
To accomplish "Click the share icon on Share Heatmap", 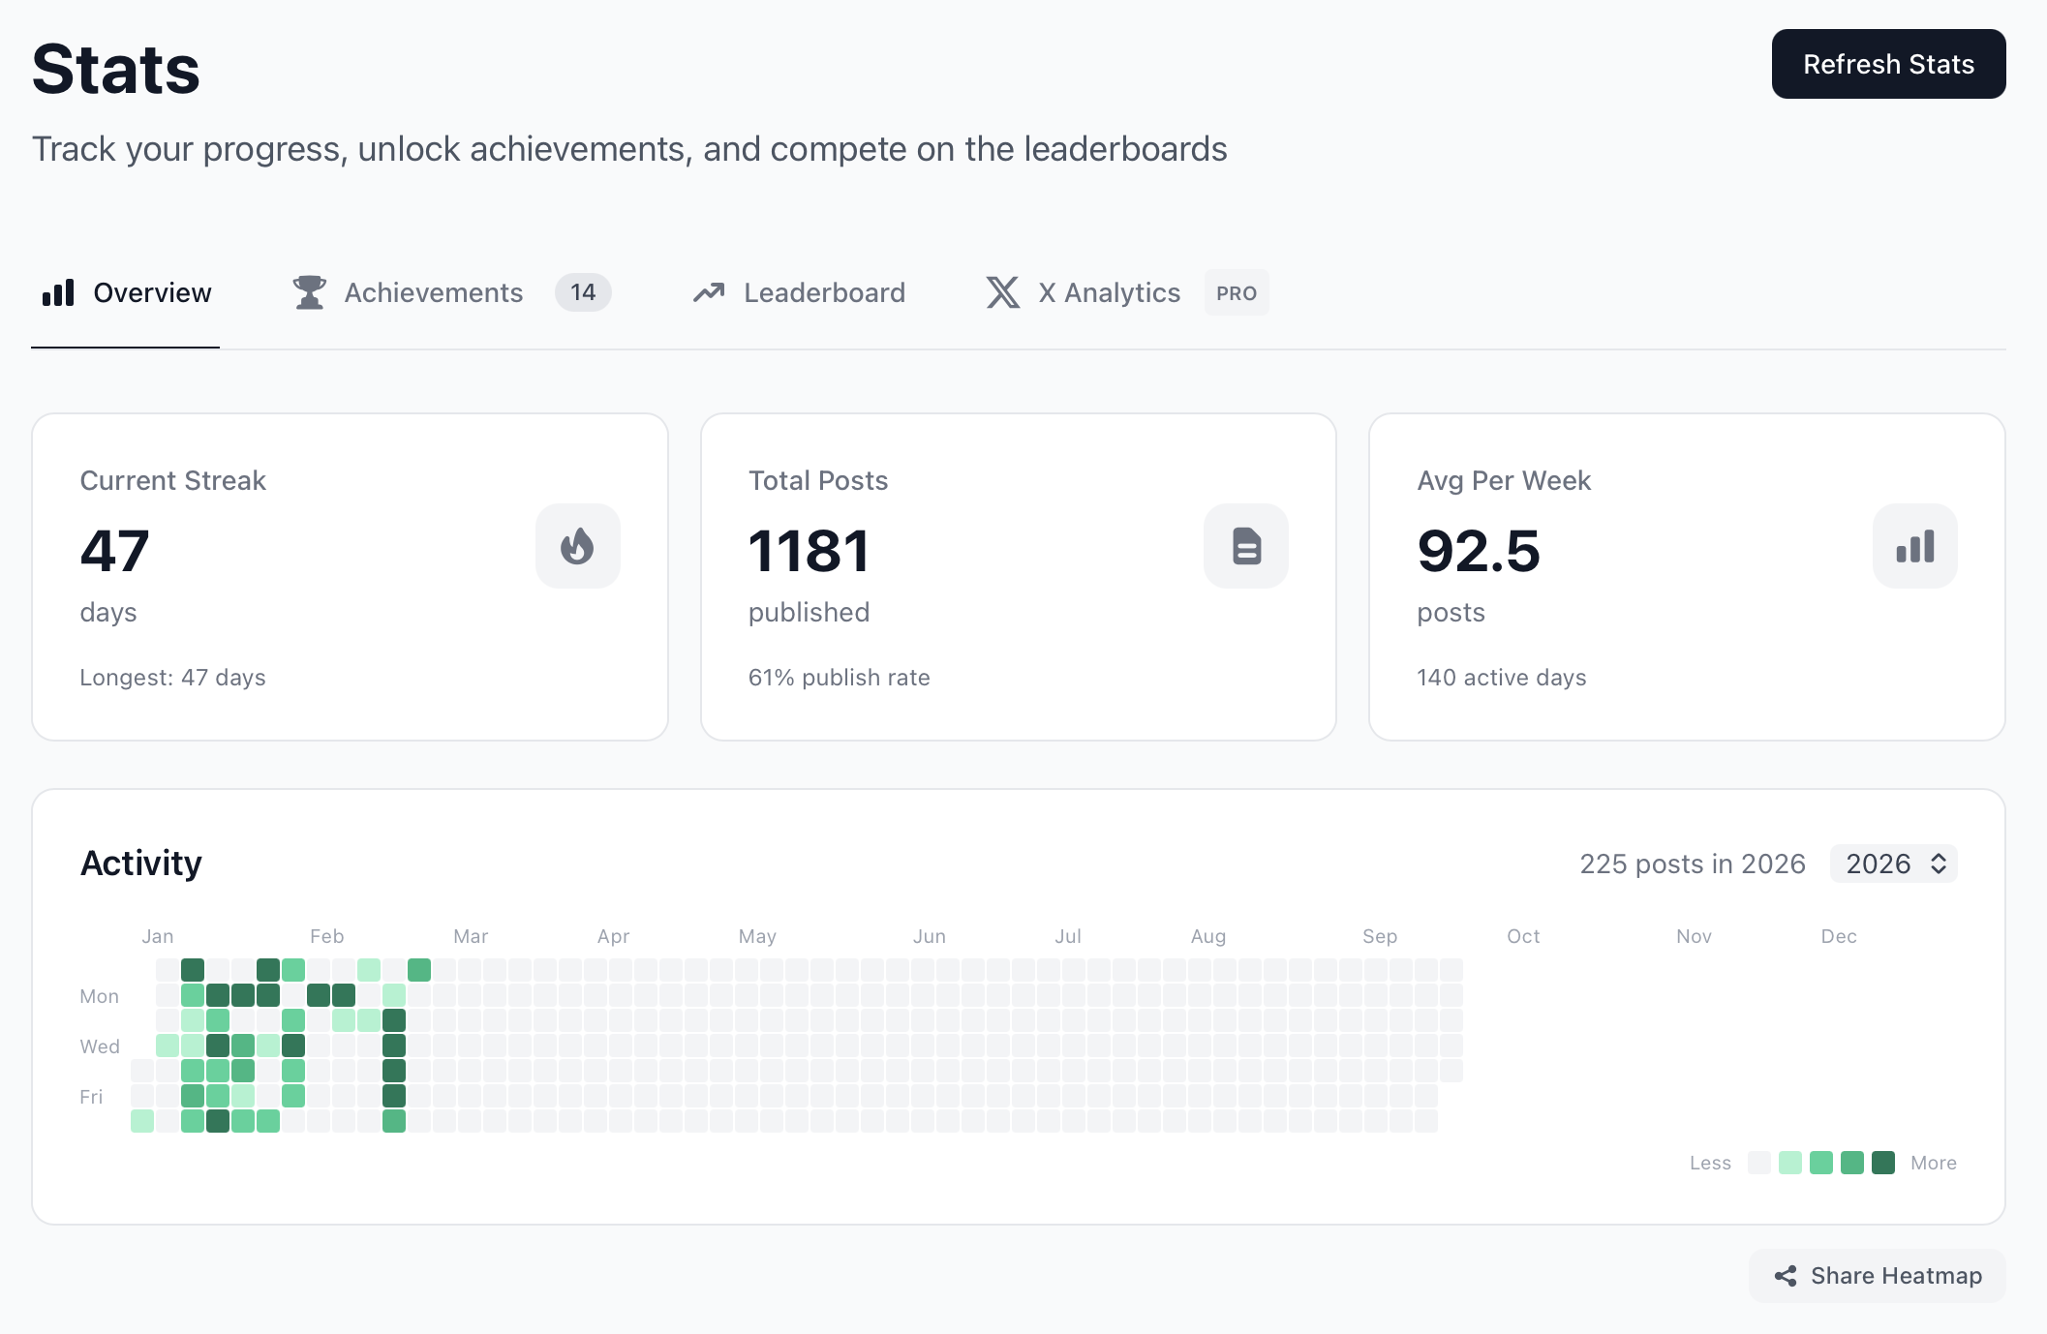I will [x=1785, y=1276].
